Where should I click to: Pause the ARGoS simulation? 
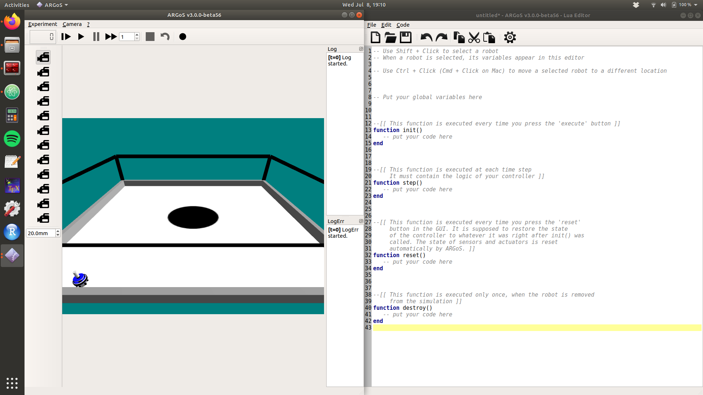click(96, 37)
